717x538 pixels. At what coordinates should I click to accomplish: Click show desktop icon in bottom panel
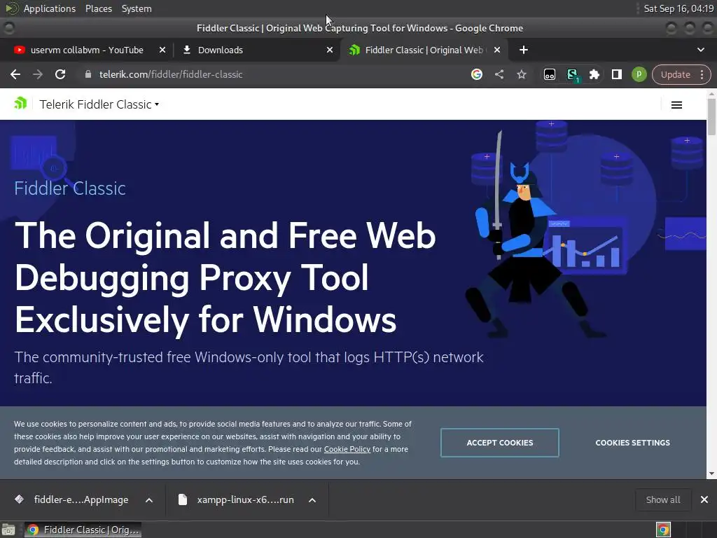point(8,530)
